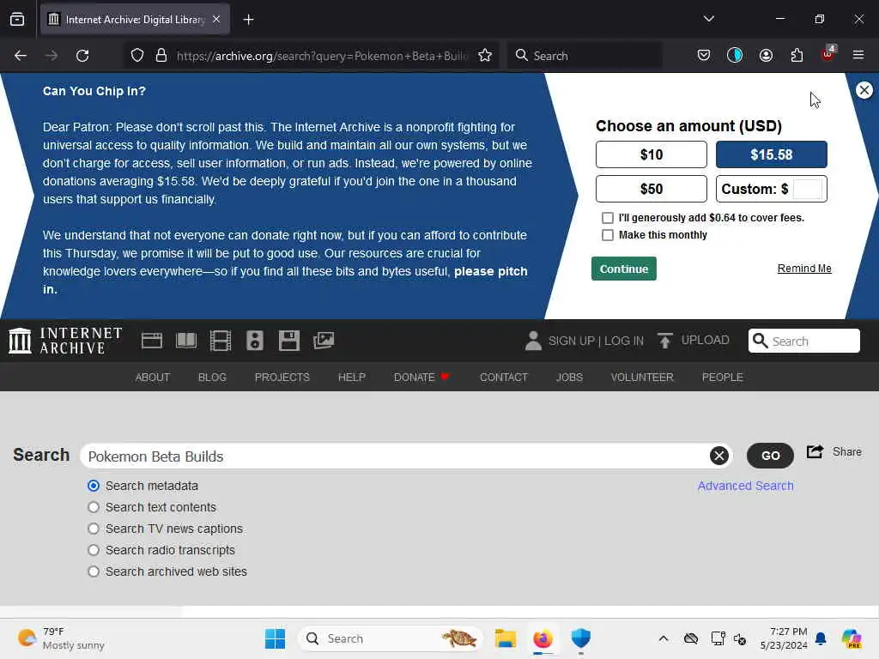Open the Firefox hamburger application menu
This screenshot has height=659, width=879.
pos(858,55)
